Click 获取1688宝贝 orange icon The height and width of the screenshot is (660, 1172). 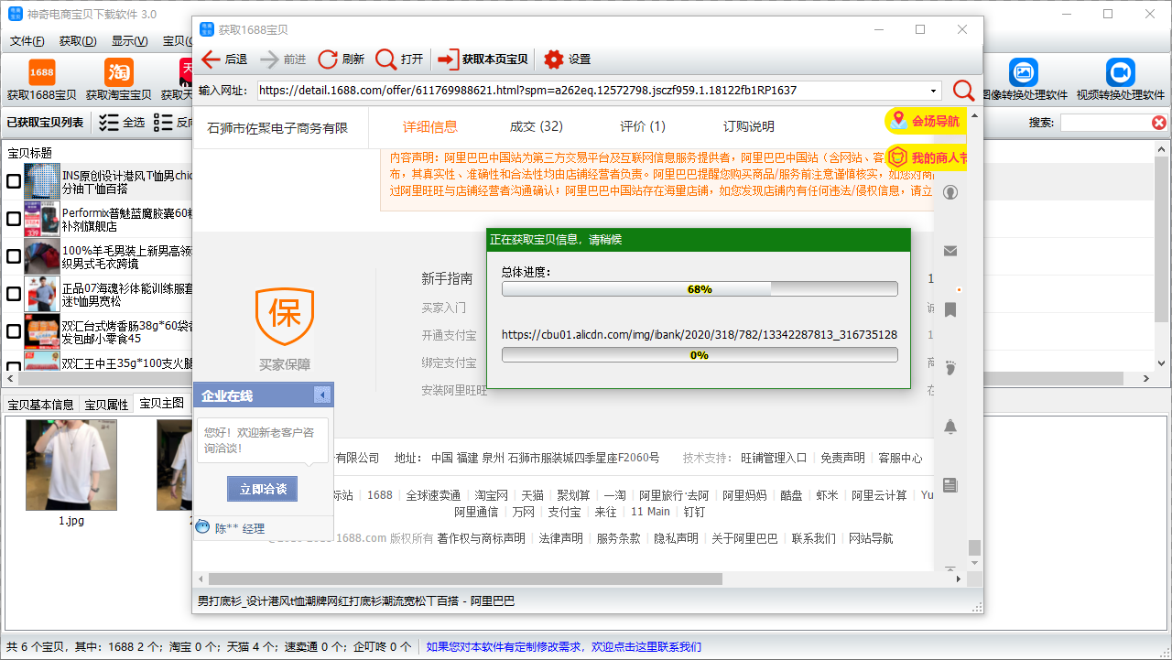41,73
